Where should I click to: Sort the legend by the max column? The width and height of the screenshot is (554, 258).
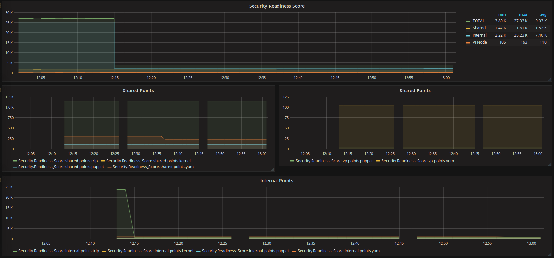523,15
